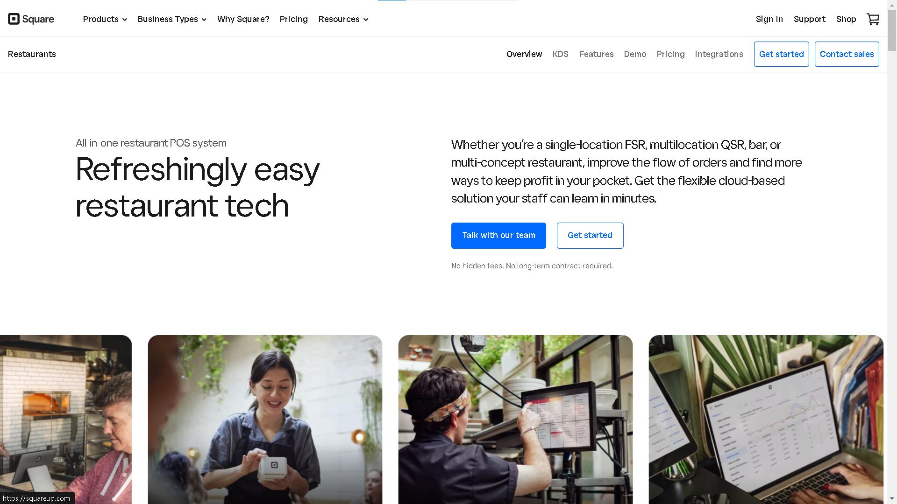Screen dimensions: 897x504
Task: Click the Business Types dropdown arrow
Action: [x=205, y=19]
